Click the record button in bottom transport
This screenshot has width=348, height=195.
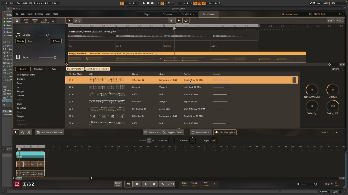pyautogui.click(x=154, y=184)
